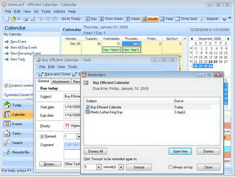Switch to Attachments tab in Task window
This screenshot has height=177, width=235.
[61, 81]
